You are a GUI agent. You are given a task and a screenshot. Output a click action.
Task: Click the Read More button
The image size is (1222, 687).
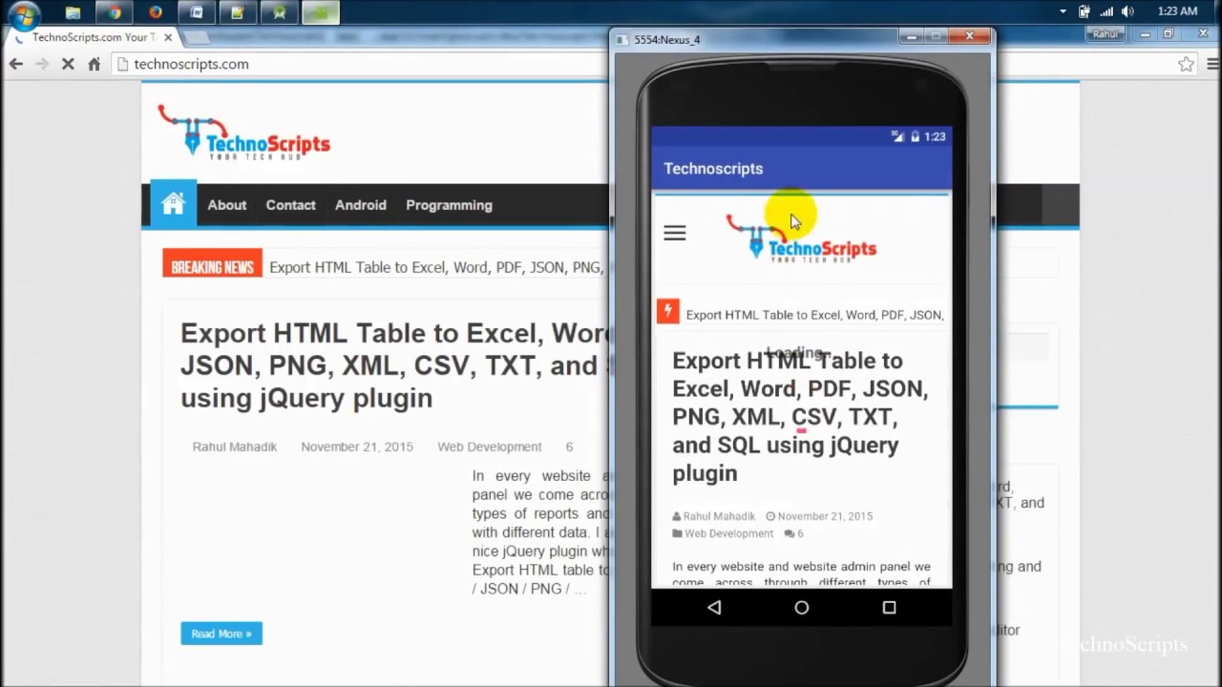click(x=221, y=634)
